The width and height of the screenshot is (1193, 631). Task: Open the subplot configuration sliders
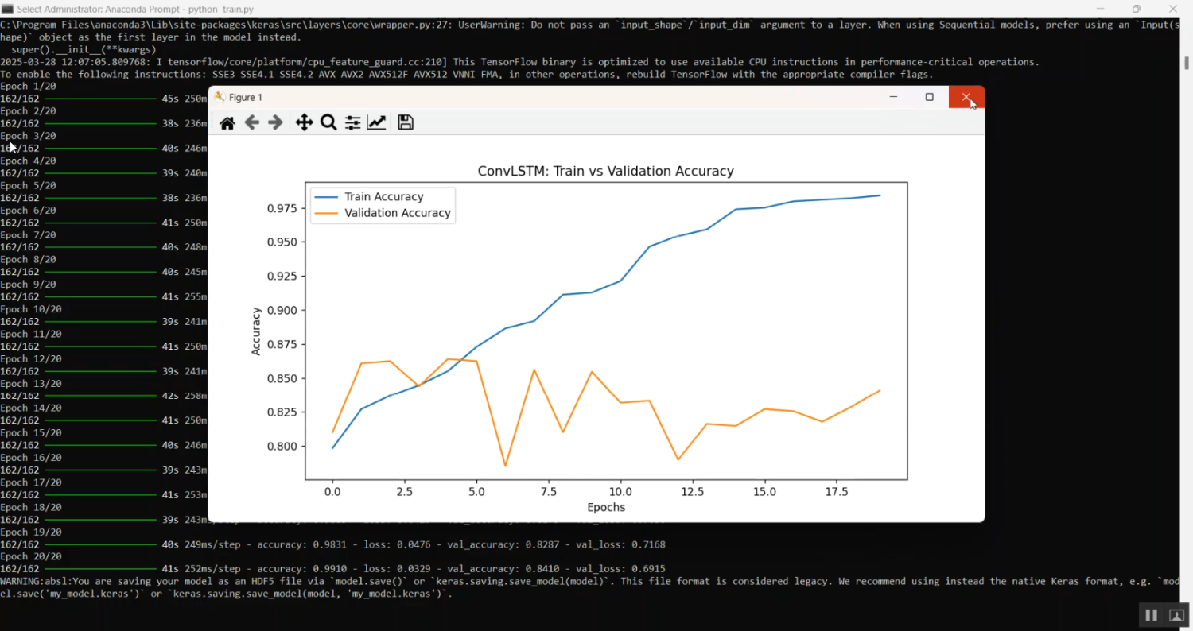click(352, 122)
